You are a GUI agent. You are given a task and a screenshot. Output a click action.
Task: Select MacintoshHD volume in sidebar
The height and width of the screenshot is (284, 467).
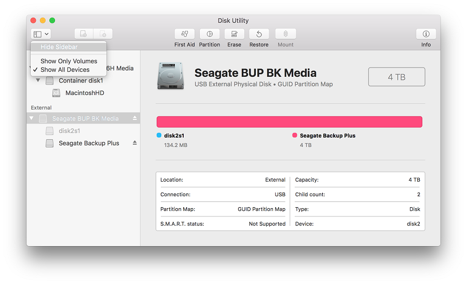click(x=85, y=93)
